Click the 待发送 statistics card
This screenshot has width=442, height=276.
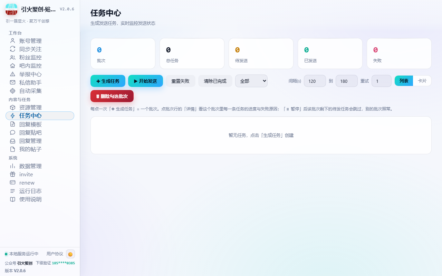tap(261, 53)
